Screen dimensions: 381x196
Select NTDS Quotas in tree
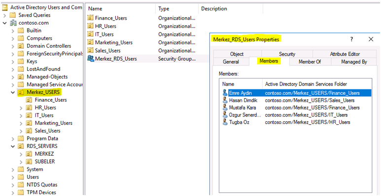[x=42, y=185]
